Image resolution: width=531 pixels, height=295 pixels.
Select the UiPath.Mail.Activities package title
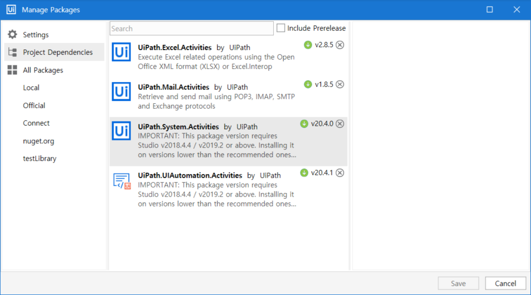pyautogui.click(x=173, y=87)
